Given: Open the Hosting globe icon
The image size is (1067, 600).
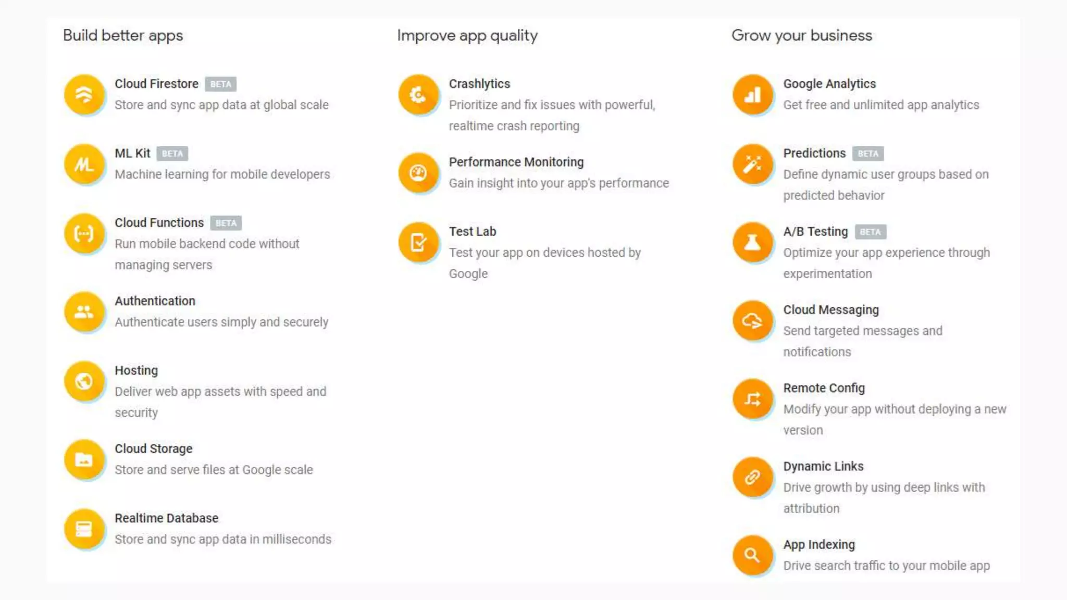Looking at the screenshot, I should coord(84,381).
